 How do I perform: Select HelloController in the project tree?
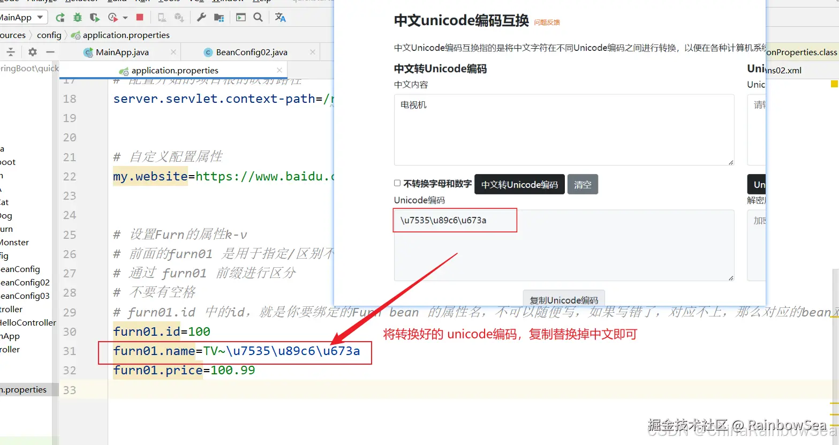pos(28,322)
